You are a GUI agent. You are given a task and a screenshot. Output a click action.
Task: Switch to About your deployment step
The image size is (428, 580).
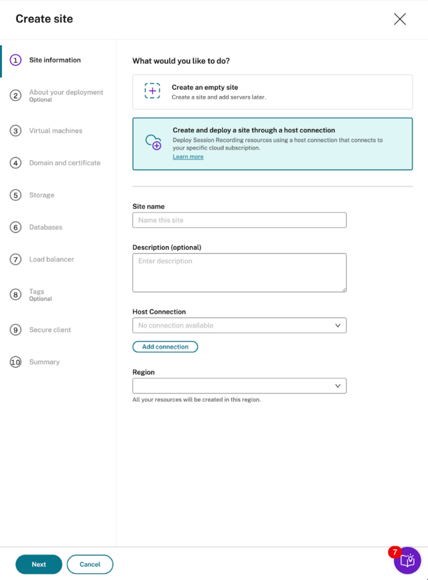(66, 93)
